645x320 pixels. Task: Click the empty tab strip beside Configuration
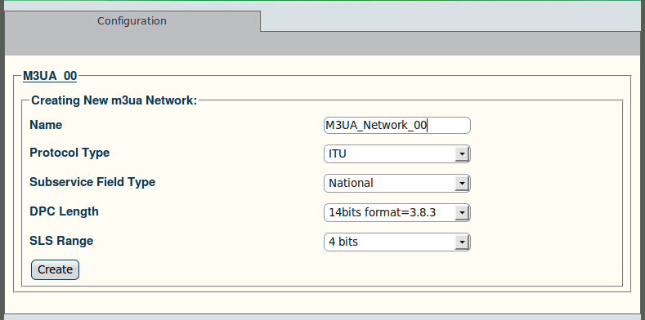(453, 16)
